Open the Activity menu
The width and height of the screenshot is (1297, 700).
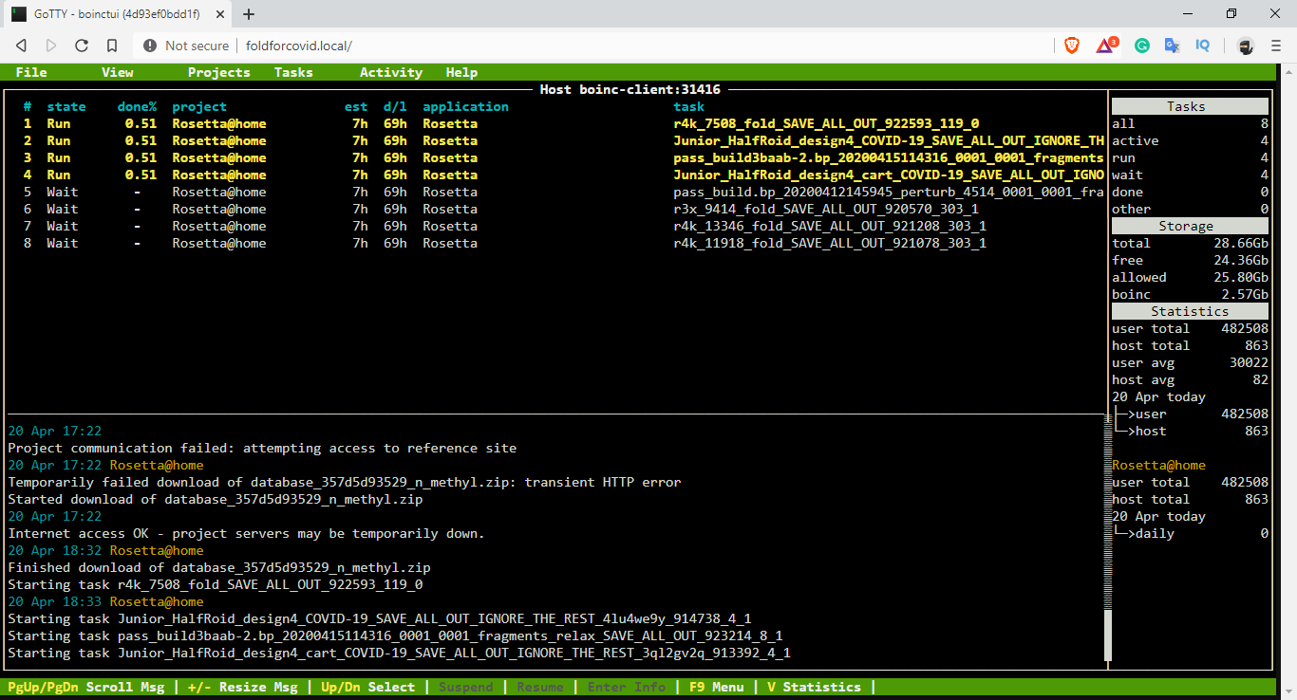pyautogui.click(x=391, y=72)
